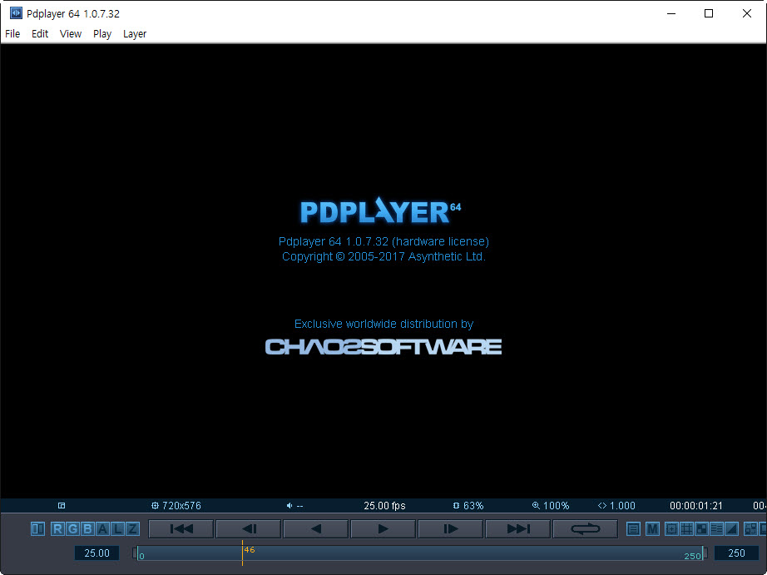Open the Layer menu
767x575 pixels.
click(x=135, y=34)
